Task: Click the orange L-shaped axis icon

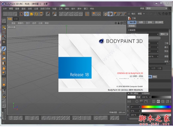Action: tap(87, 14)
